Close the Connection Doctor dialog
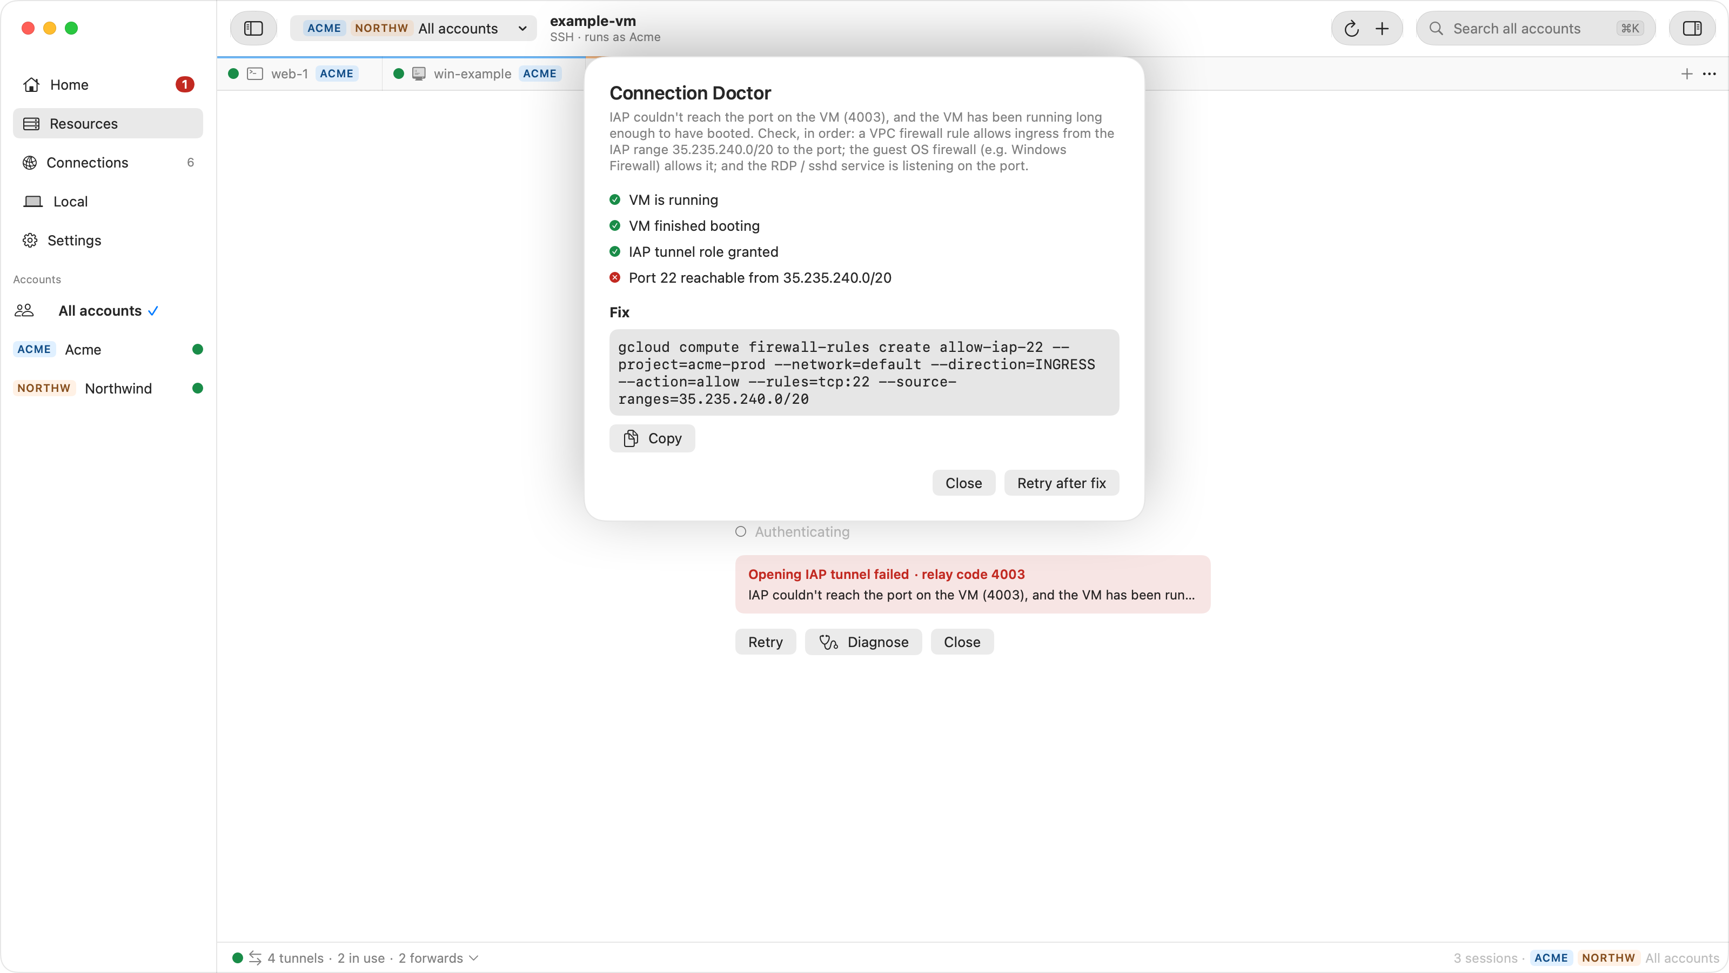1729x973 pixels. (x=964, y=483)
